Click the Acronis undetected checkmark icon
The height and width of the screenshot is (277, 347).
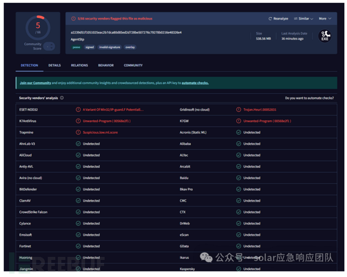point(238,132)
